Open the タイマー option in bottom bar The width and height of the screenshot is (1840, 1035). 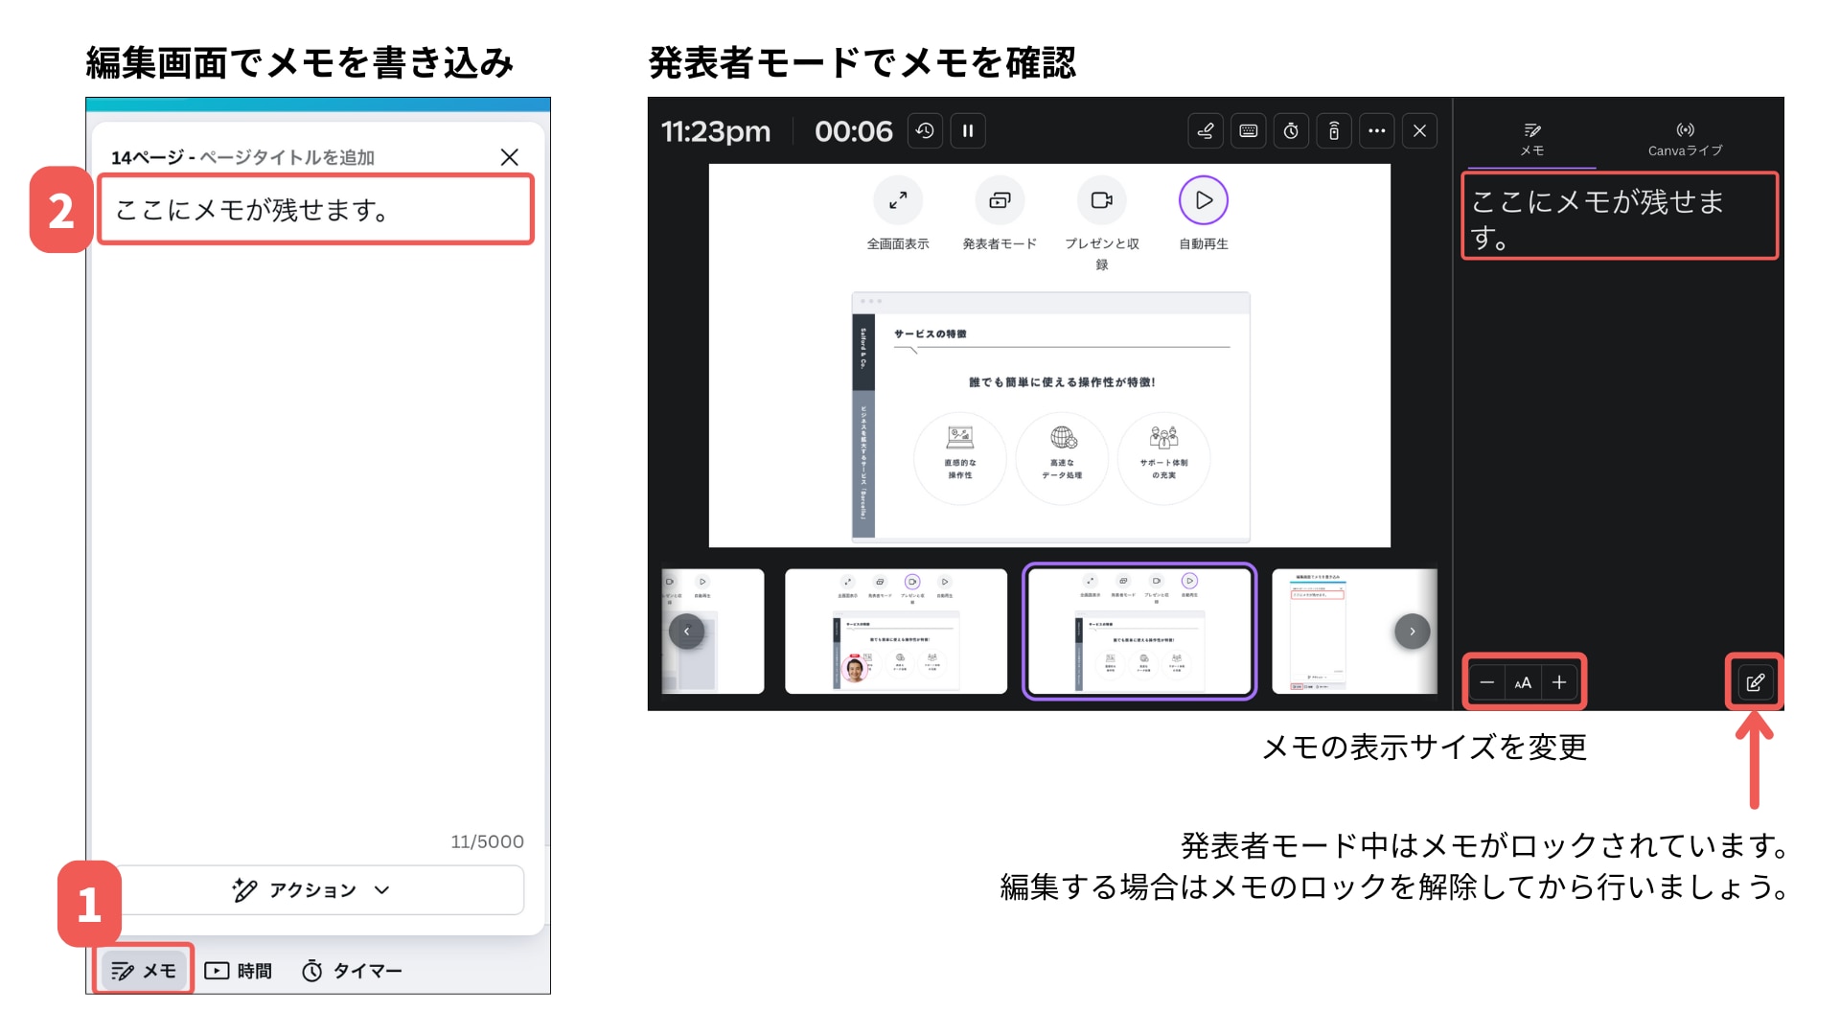[352, 971]
